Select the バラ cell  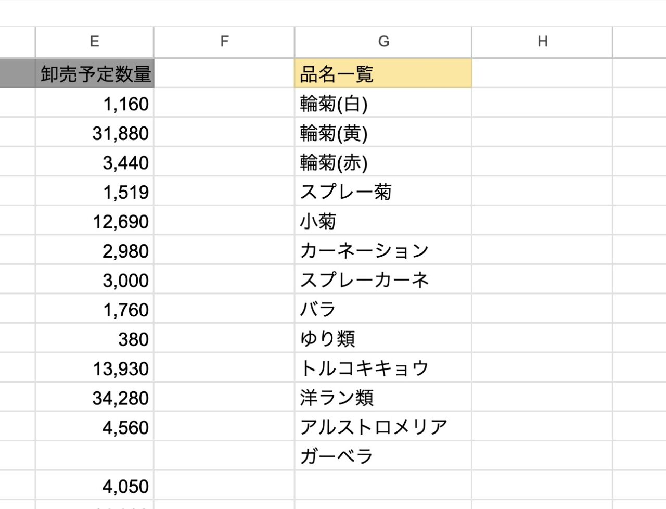383,309
